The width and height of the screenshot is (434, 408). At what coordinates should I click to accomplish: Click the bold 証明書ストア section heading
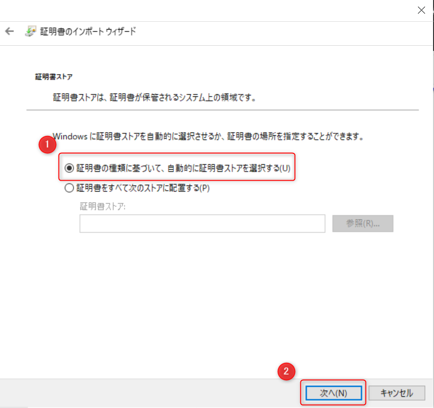[x=53, y=76]
